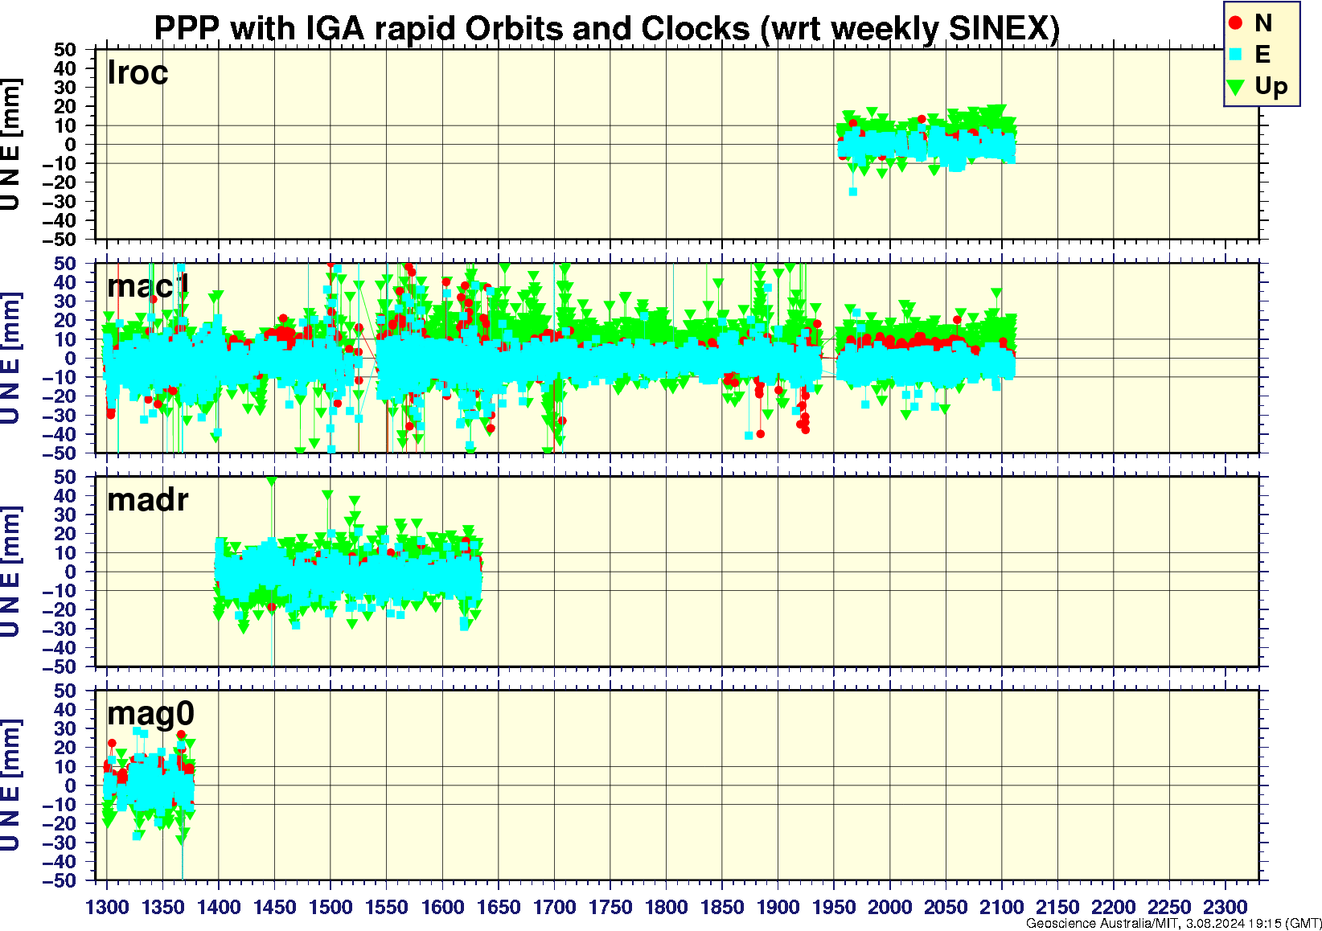1322x931 pixels.
Task: Click the 'U N E [mm]' axis label of mac1 panel
Action: click(x=10, y=358)
